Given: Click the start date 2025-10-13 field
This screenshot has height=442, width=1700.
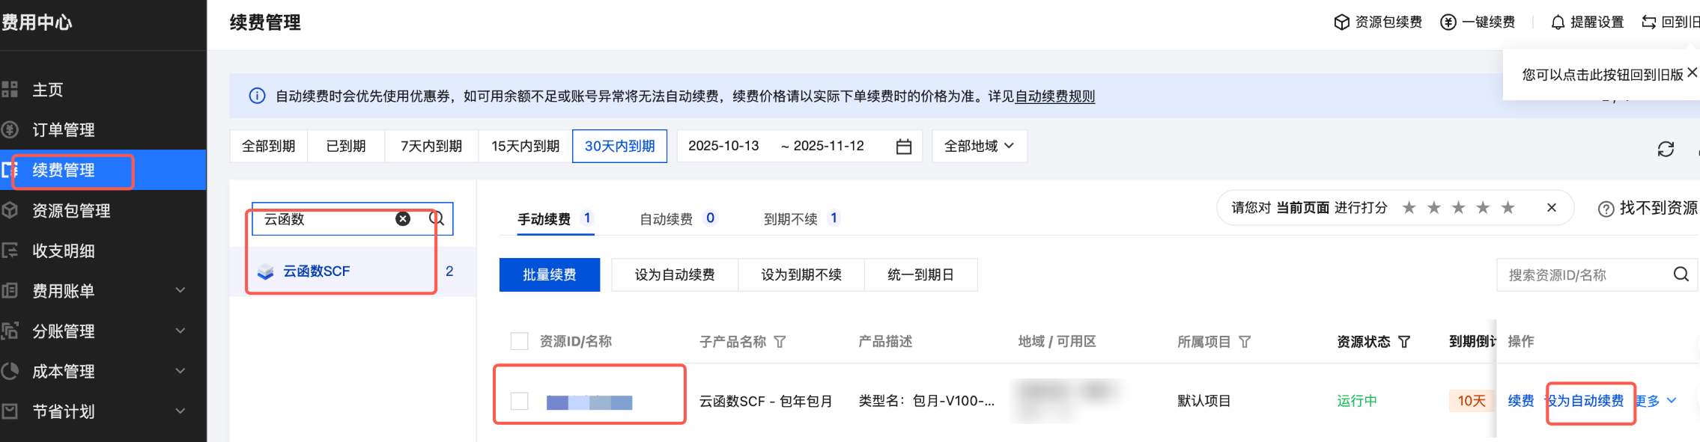Looking at the screenshot, I should point(723,146).
